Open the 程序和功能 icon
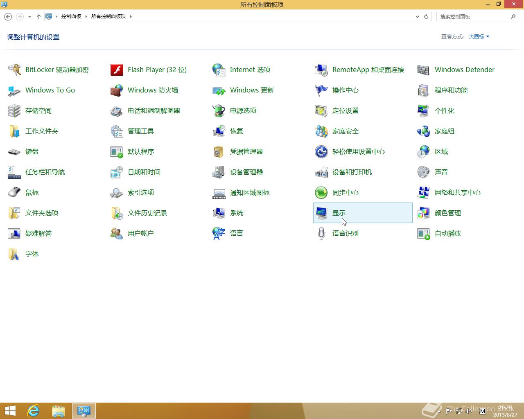The width and height of the screenshot is (524, 419). pyautogui.click(x=424, y=90)
